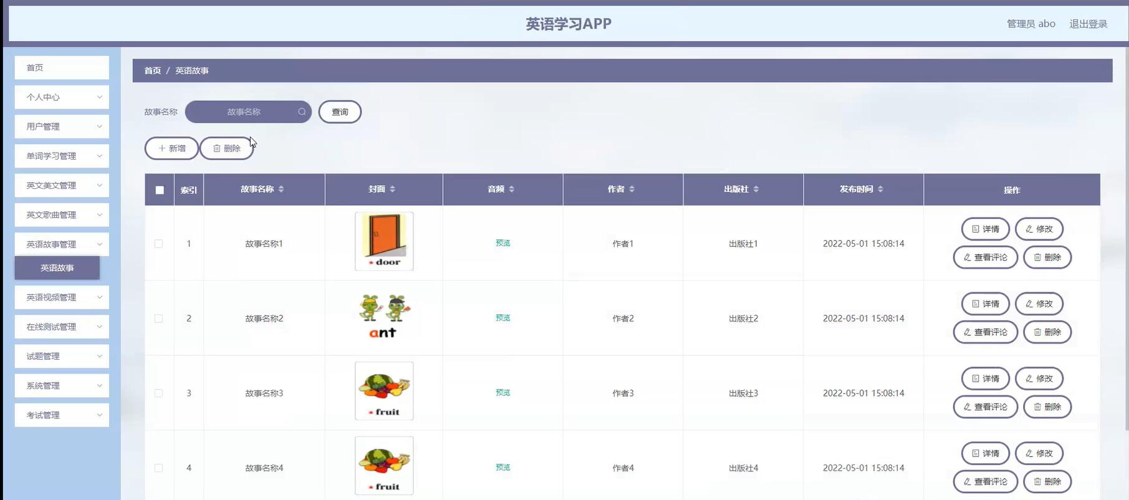Click the 英语故事 breadcrumb text
Image resolution: width=1129 pixels, height=500 pixels.
(192, 70)
